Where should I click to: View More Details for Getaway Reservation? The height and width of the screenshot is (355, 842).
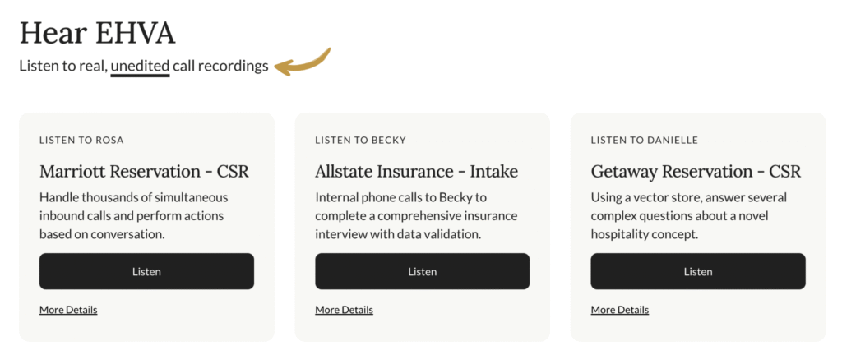619,310
